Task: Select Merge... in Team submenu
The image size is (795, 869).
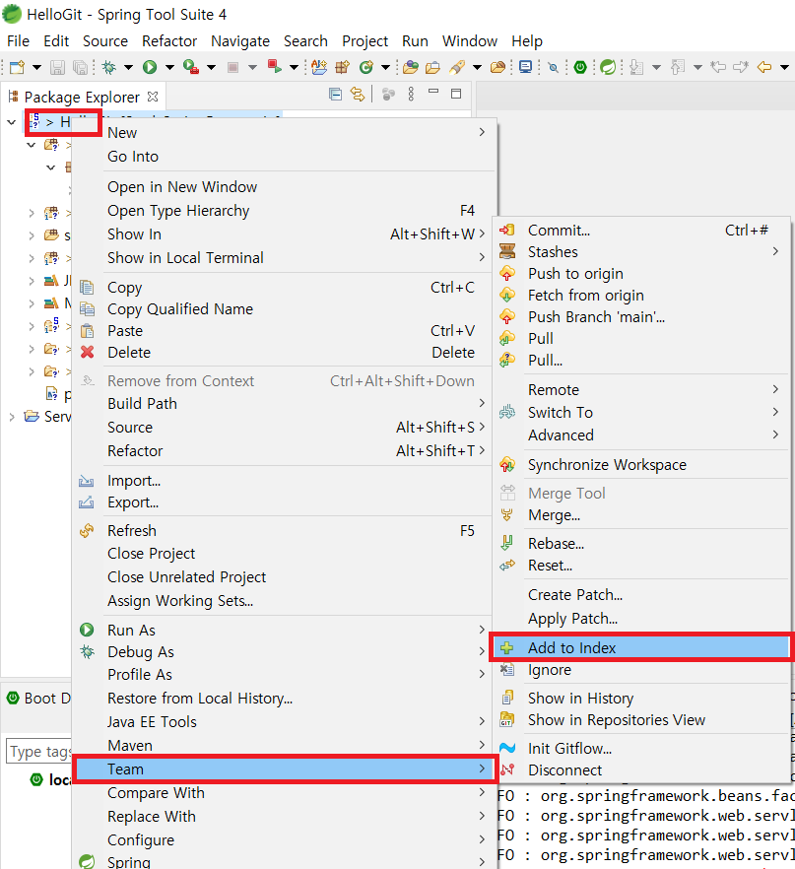Action: (641, 515)
